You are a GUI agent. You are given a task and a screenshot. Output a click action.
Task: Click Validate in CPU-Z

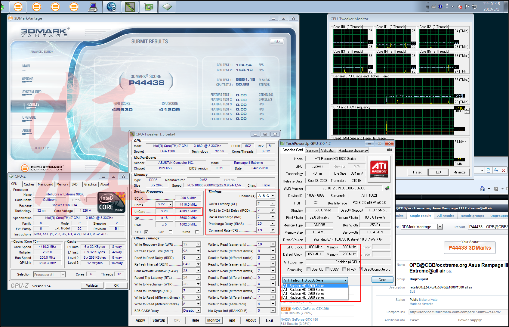92,285
